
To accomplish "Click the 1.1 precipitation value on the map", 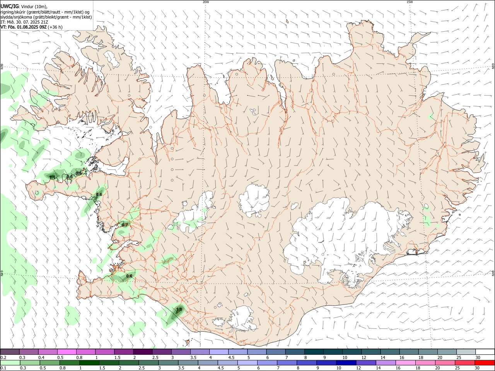I will coord(52,178).
